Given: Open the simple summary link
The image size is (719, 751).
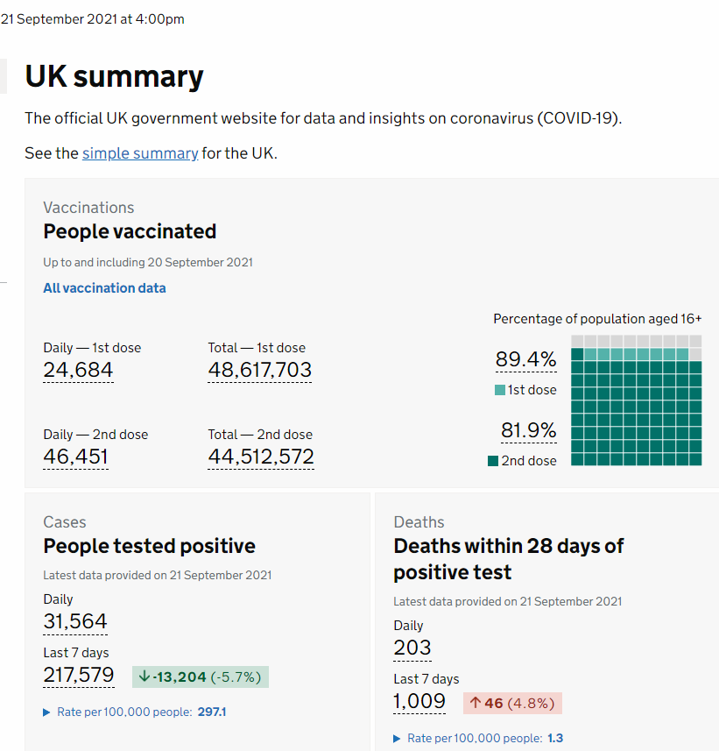Looking at the screenshot, I should pos(140,153).
